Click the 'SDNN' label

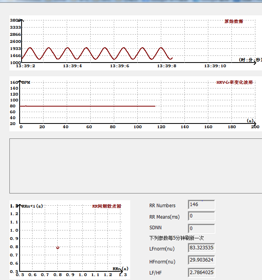(155, 228)
